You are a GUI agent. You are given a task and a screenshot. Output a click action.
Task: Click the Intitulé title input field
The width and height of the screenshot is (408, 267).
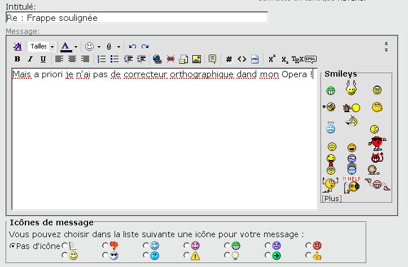click(x=137, y=17)
